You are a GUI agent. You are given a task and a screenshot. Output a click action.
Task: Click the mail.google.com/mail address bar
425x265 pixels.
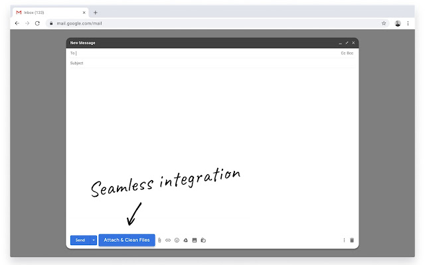pos(217,24)
